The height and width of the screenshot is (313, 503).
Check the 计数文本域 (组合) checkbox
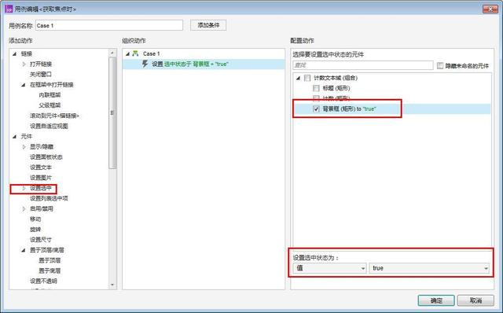tap(307, 78)
